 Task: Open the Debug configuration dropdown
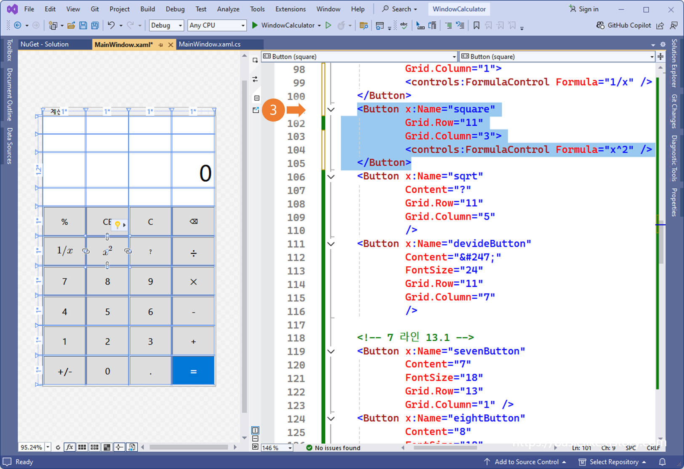coord(167,25)
